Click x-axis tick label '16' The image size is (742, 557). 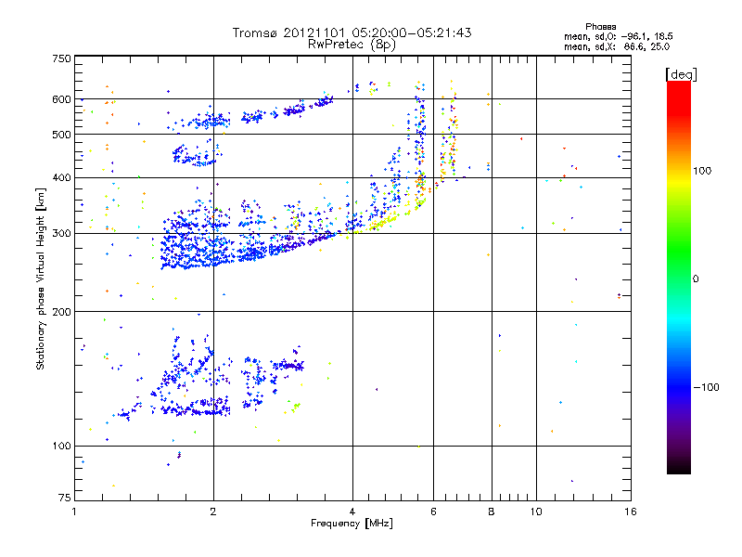631,512
